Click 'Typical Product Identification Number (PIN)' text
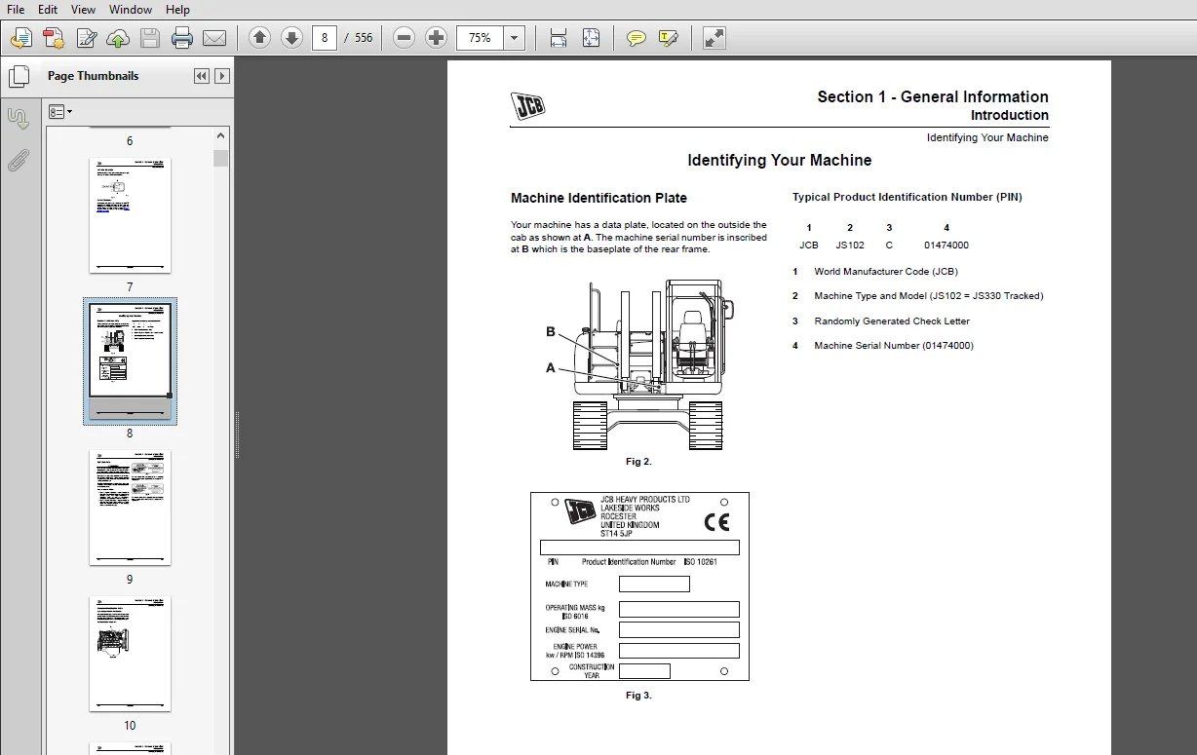The image size is (1197, 755). pos(907,197)
